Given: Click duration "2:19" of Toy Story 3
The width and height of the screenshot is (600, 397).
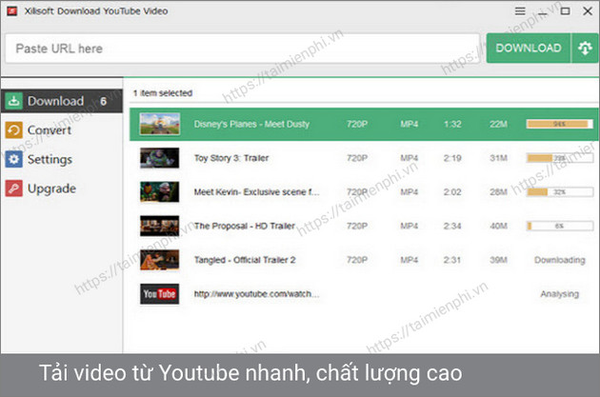Looking at the screenshot, I should [x=452, y=158].
